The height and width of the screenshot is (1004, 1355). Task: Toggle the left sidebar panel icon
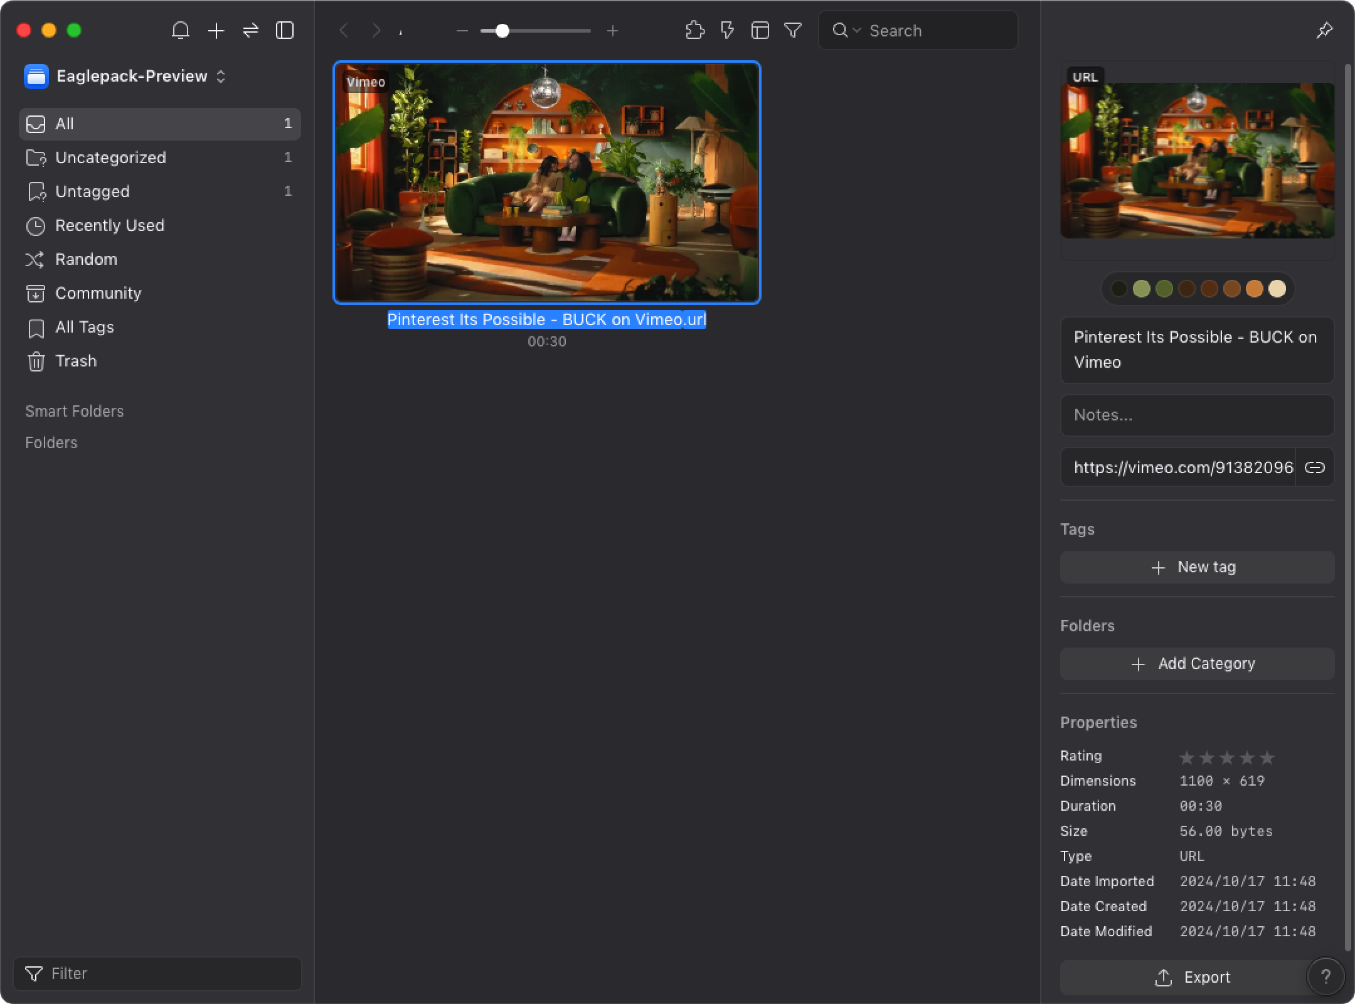click(285, 30)
